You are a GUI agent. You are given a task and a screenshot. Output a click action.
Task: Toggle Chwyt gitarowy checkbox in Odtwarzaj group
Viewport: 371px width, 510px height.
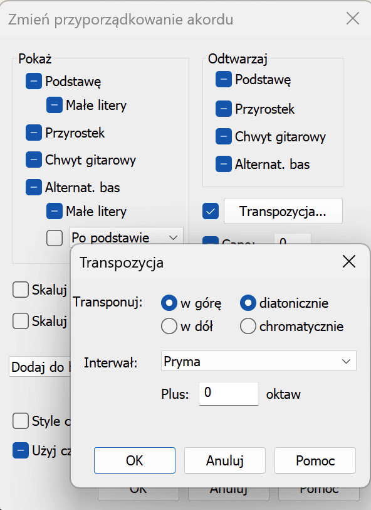pyautogui.click(x=224, y=136)
